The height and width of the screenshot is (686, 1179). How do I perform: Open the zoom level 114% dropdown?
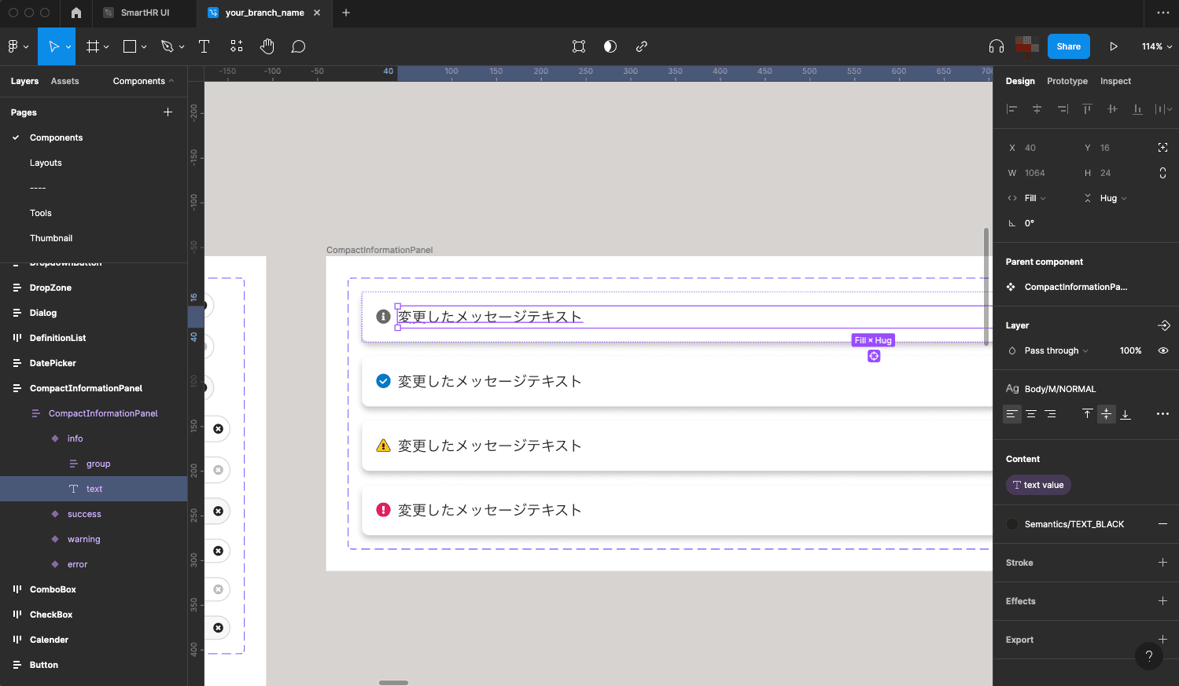pos(1156,46)
